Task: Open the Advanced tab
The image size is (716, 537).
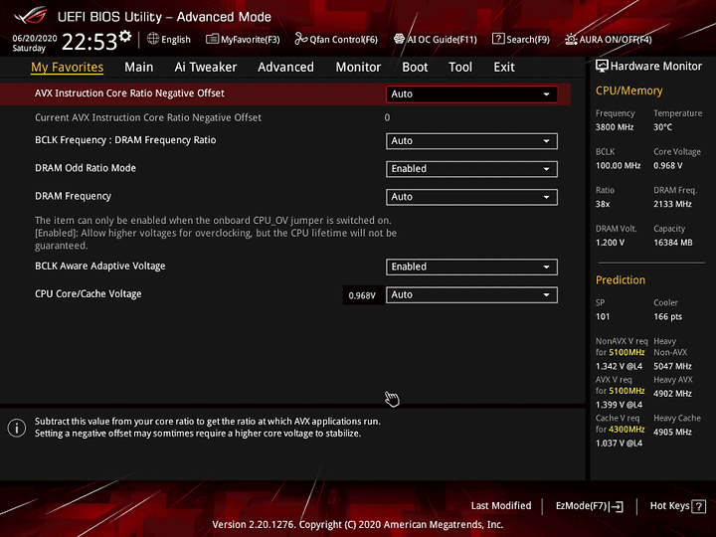Action: pyautogui.click(x=285, y=68)
